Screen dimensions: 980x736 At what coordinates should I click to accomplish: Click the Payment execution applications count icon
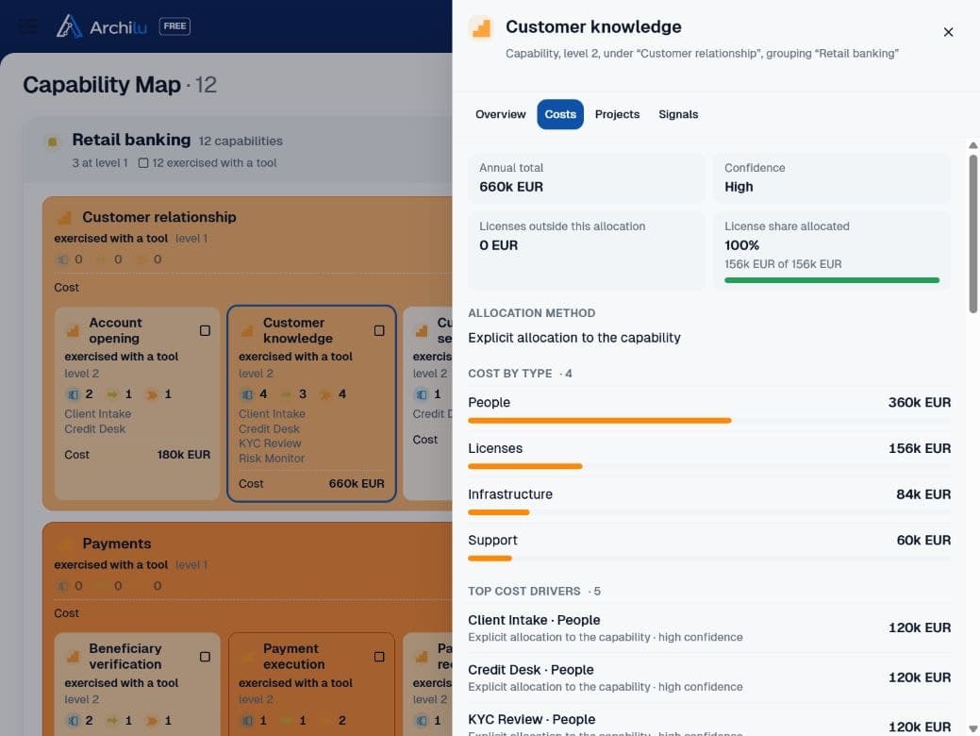(247, 721)
